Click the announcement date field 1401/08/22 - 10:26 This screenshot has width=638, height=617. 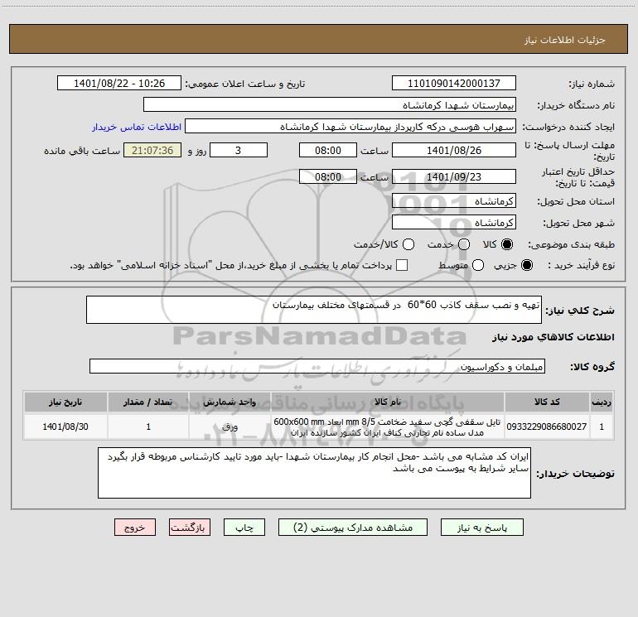119,83
